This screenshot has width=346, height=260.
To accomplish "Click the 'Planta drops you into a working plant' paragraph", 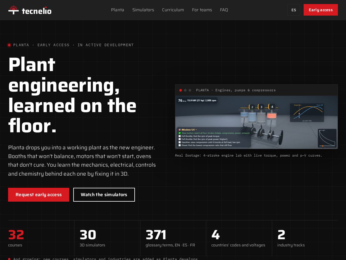I will [x=82, y=161].
